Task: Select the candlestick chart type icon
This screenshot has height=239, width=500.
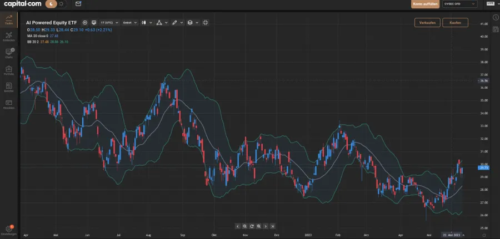Action: [x=144, y=23]
